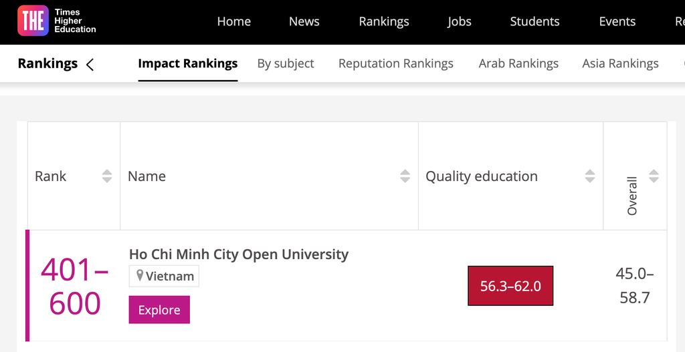Image resolution: width=685 pixels, height=352 pixels.
Task: Switch to Reputation Rankings tab
Action: pos(396,63)
